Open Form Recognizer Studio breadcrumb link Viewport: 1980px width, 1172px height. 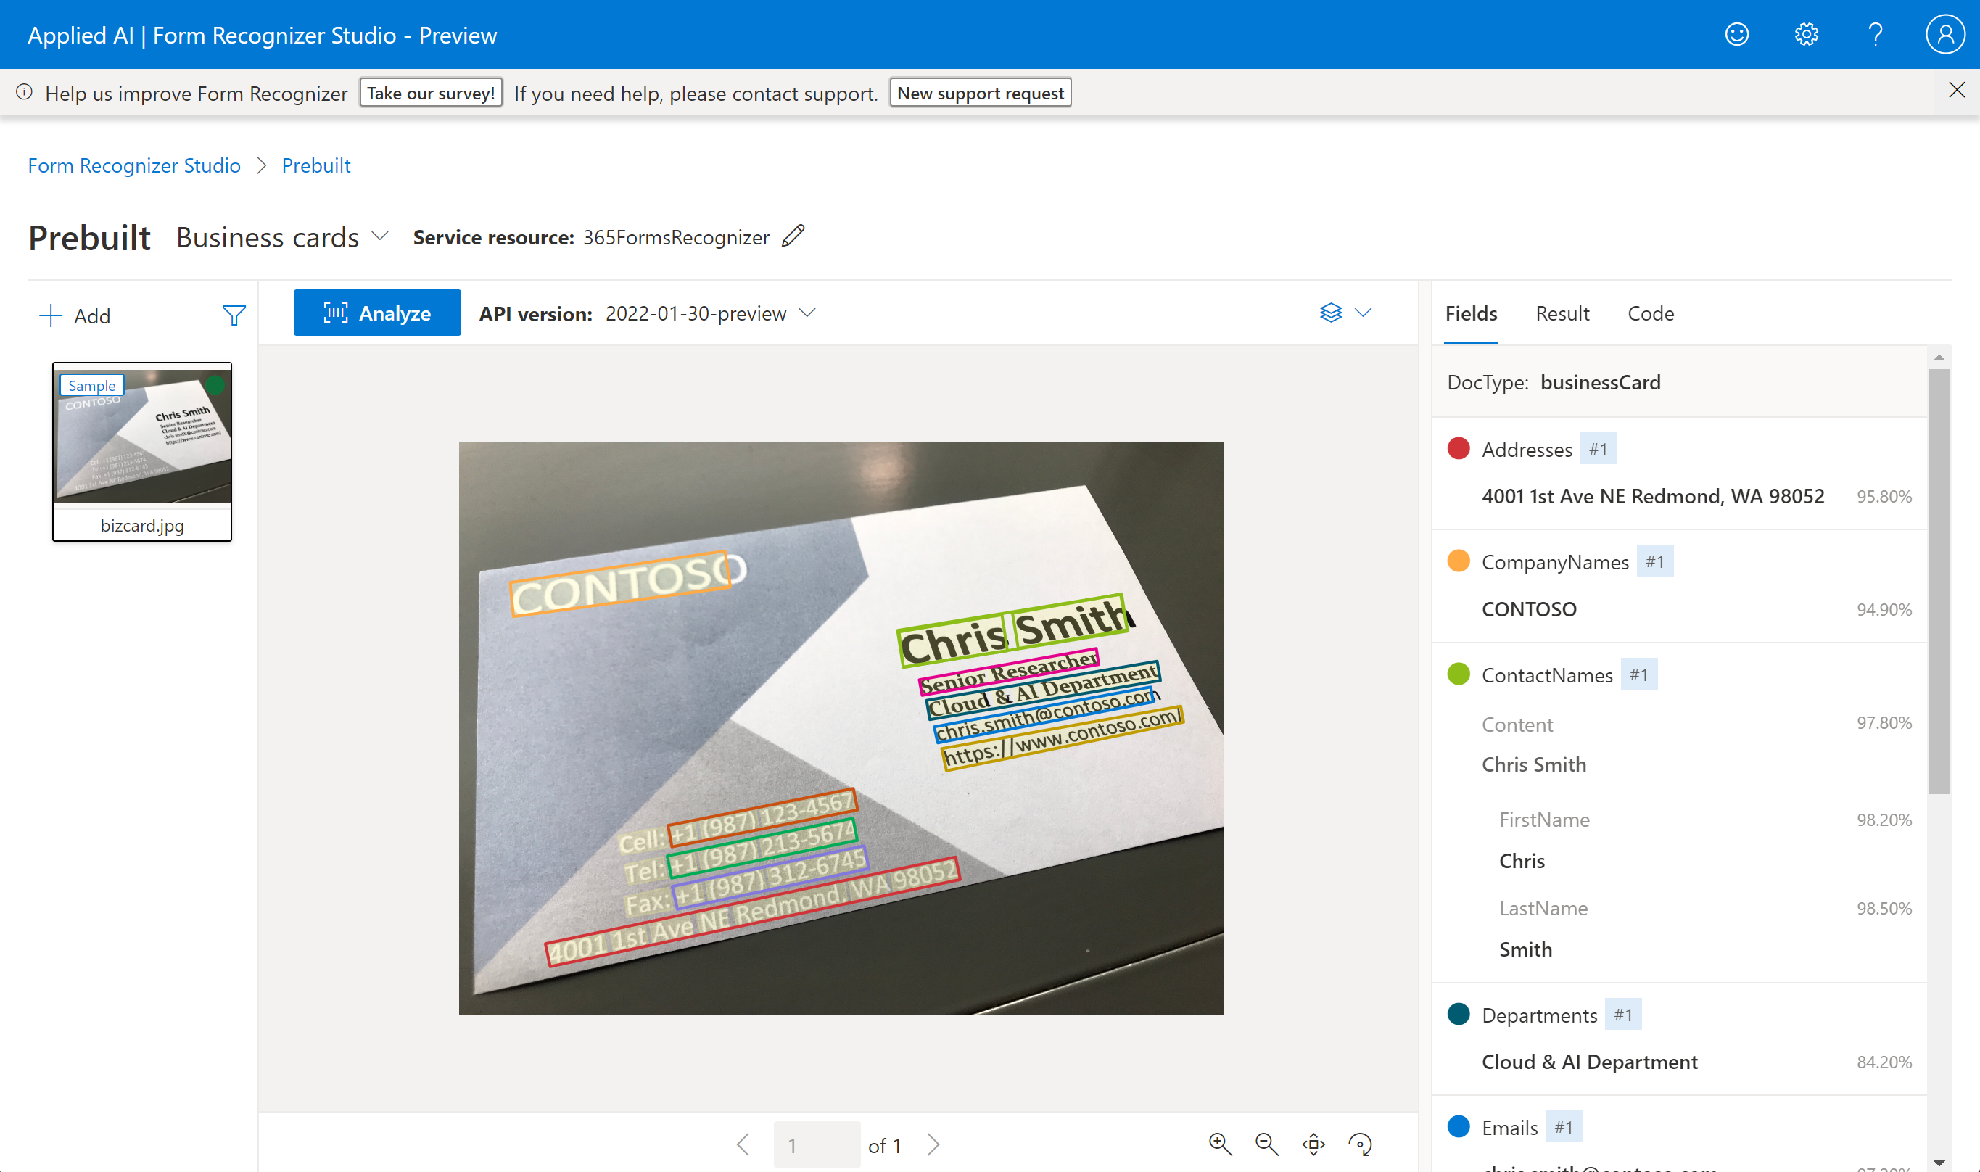coord(134,166)
